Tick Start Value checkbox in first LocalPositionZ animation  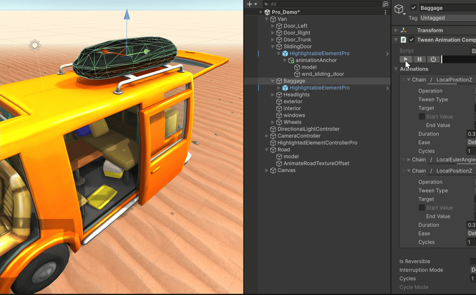422,116
